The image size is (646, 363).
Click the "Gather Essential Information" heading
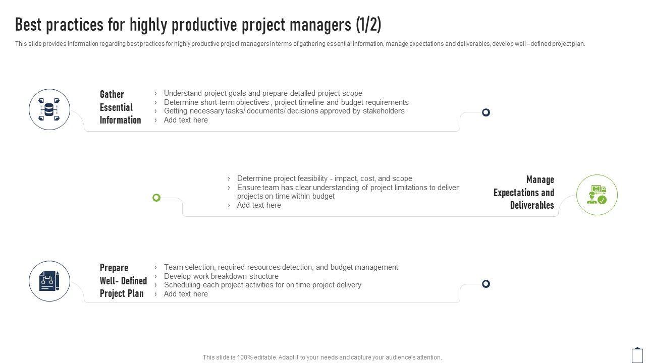point(120,107)
